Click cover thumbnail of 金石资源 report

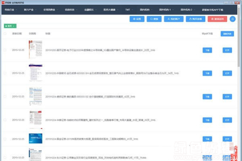point(35,72)
